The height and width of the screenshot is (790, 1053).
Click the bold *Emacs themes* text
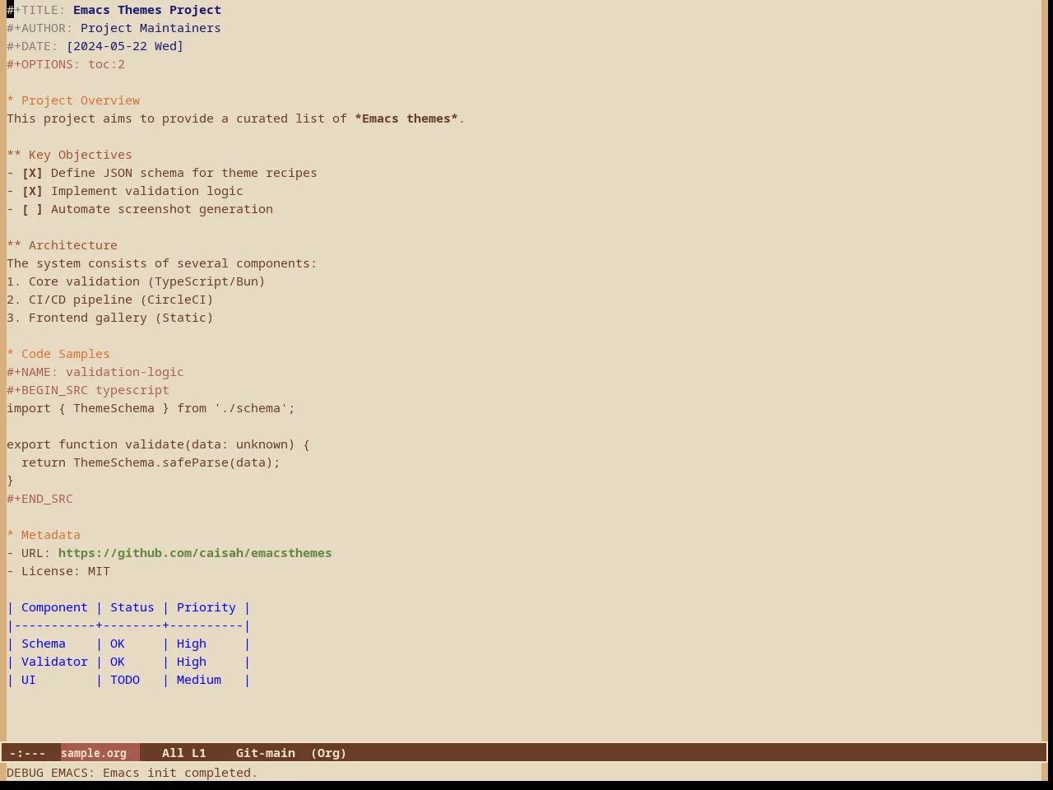pyautogui.click(x=406, y=118)
